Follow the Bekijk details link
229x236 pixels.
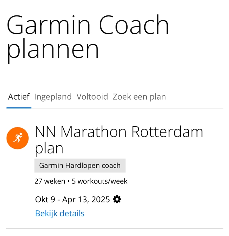click(60, 213)
